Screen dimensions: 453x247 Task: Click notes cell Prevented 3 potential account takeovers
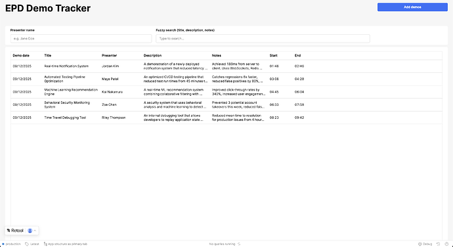click(238, 104)
